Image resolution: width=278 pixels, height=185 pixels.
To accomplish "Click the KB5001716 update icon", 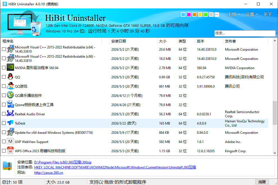I will 10,132.
